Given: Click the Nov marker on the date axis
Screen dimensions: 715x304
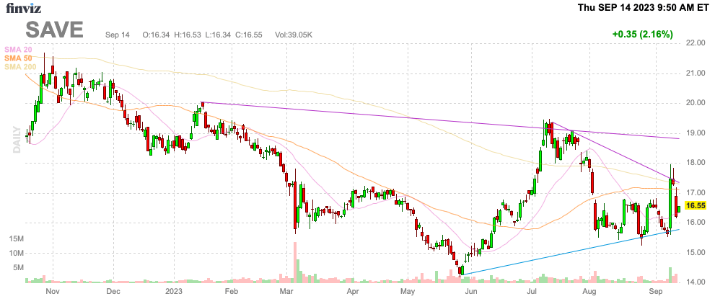Looking at the screenshot, I should 53,291.
